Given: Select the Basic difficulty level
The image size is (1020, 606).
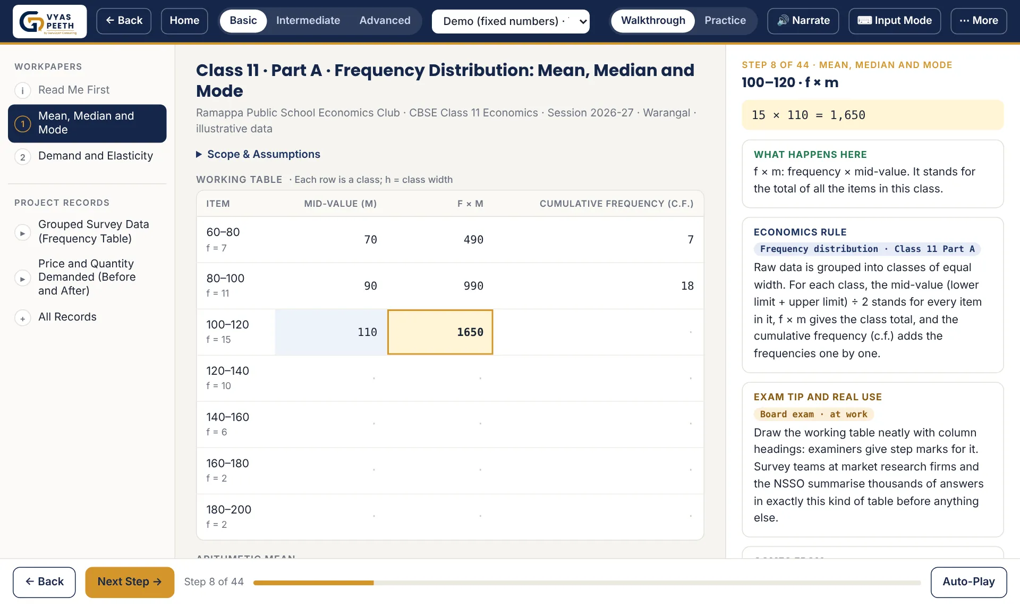Looking at the screenshot, I should [x=243, y=21].
